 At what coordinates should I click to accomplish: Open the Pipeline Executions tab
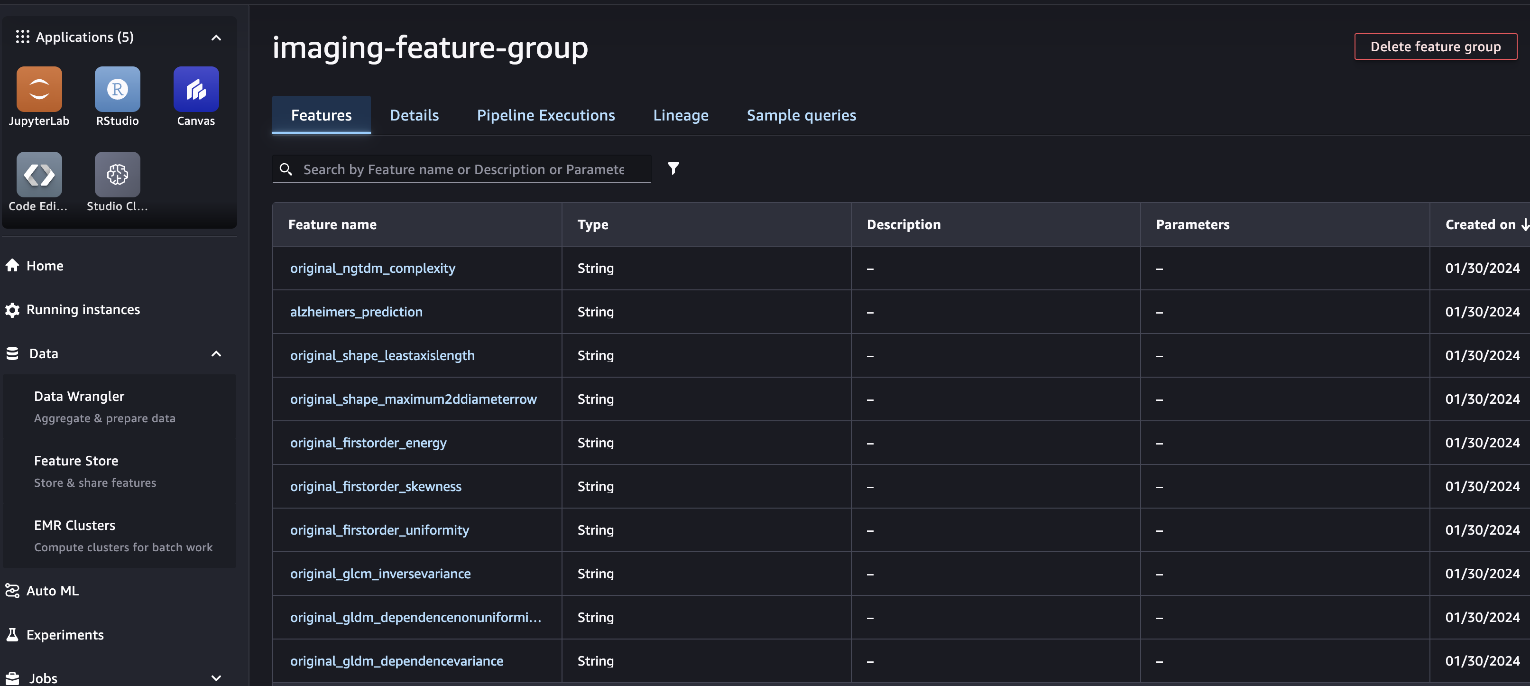(x=546, y=115)
